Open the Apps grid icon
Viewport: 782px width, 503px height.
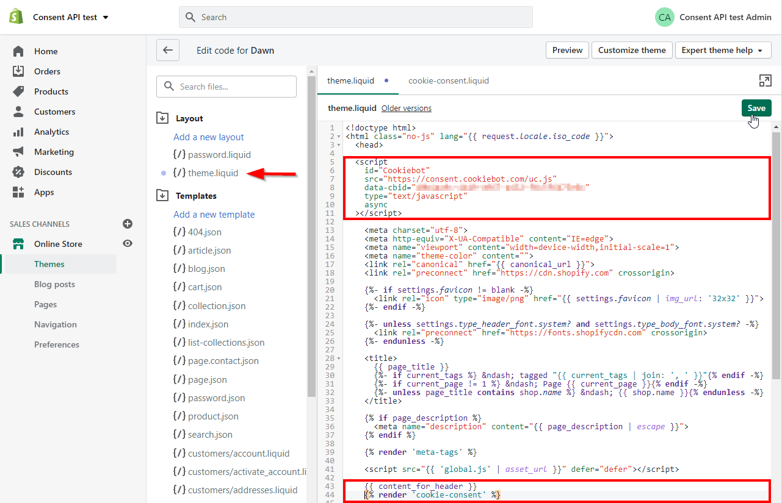pyautogui.click(x=18, y=192)
